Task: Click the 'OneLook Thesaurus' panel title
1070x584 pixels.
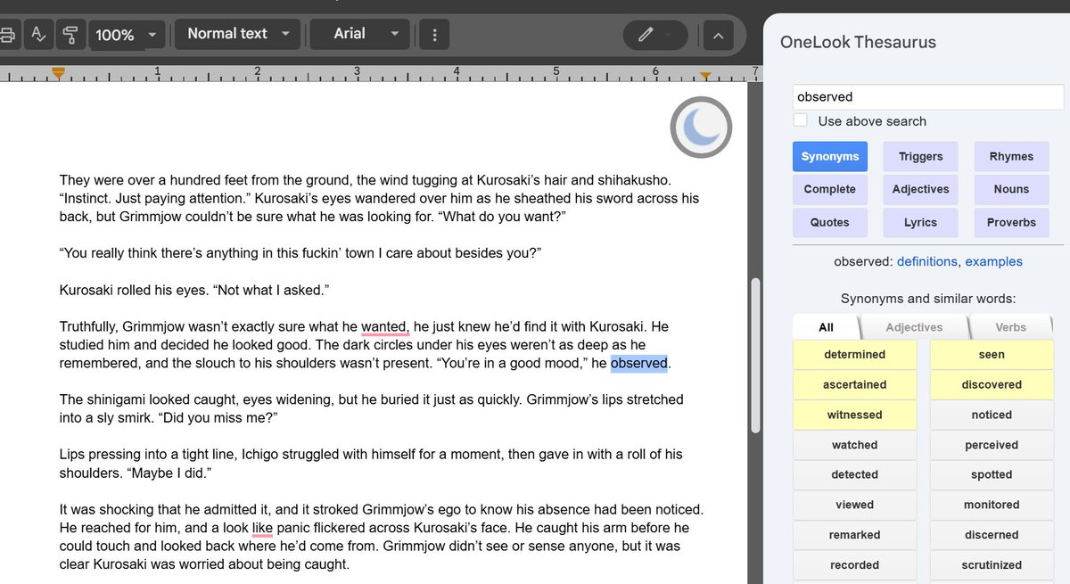Action: coord(858,42)
